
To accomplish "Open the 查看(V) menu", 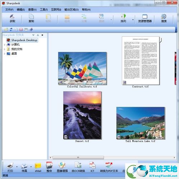I will (32, 10).
